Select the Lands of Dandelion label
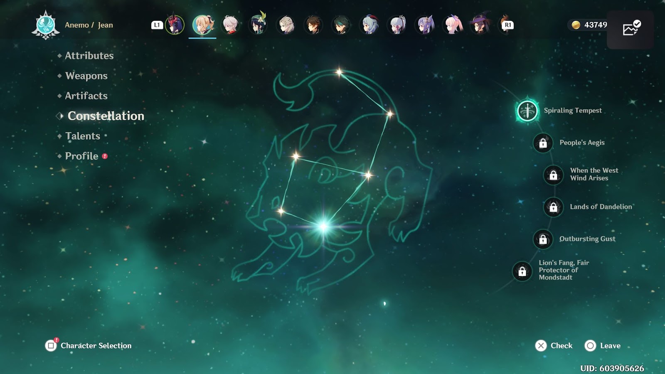The width and height of the screenshot is (665, 374). pos(601,207)
